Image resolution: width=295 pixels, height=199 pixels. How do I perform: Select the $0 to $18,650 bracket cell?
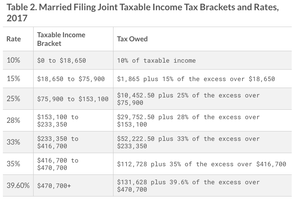click(x=61, y=61)
